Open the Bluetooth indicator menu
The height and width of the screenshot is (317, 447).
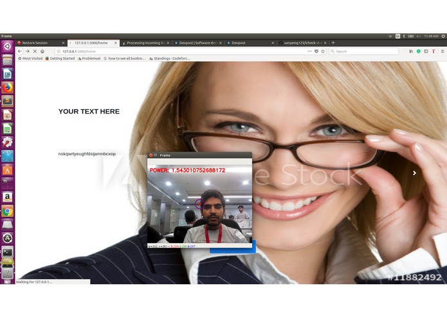[404, 36]
